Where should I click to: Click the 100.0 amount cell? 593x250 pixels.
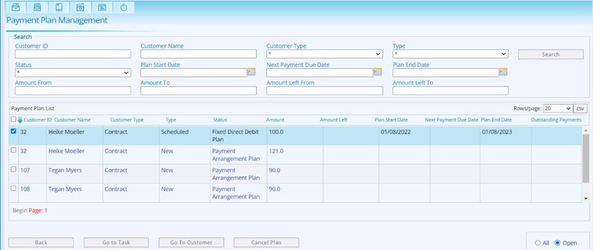tap(276, 132)
